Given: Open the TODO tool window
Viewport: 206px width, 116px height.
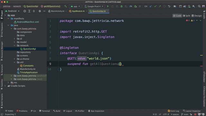Looking at the screenshot, I should tap(9, 111).
